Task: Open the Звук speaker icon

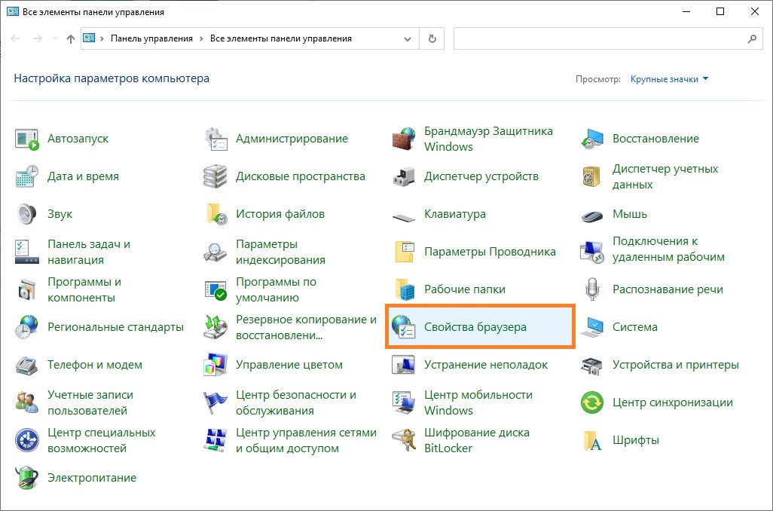Action: click(x=26, y=214)
